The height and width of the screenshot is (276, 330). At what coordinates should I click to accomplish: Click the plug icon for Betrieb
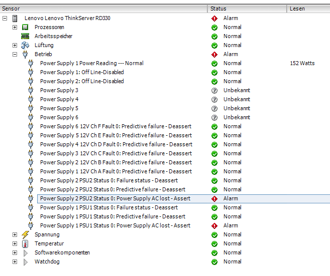[25, 55]
